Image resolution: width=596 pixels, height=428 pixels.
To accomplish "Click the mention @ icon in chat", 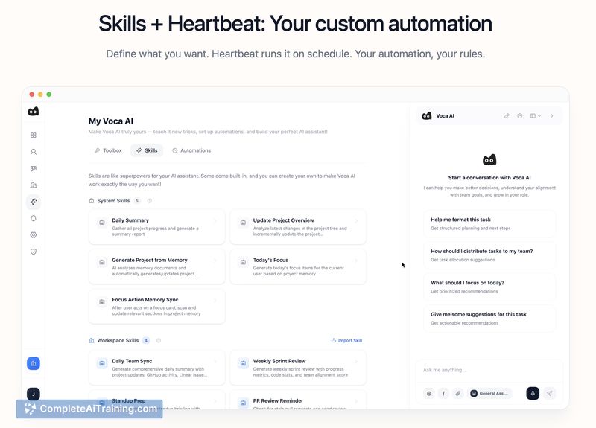I will point(429,394).
